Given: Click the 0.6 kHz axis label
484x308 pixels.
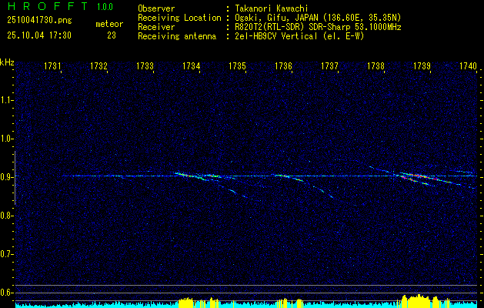Looking at the screenshot, I should [x=6, y=293].
